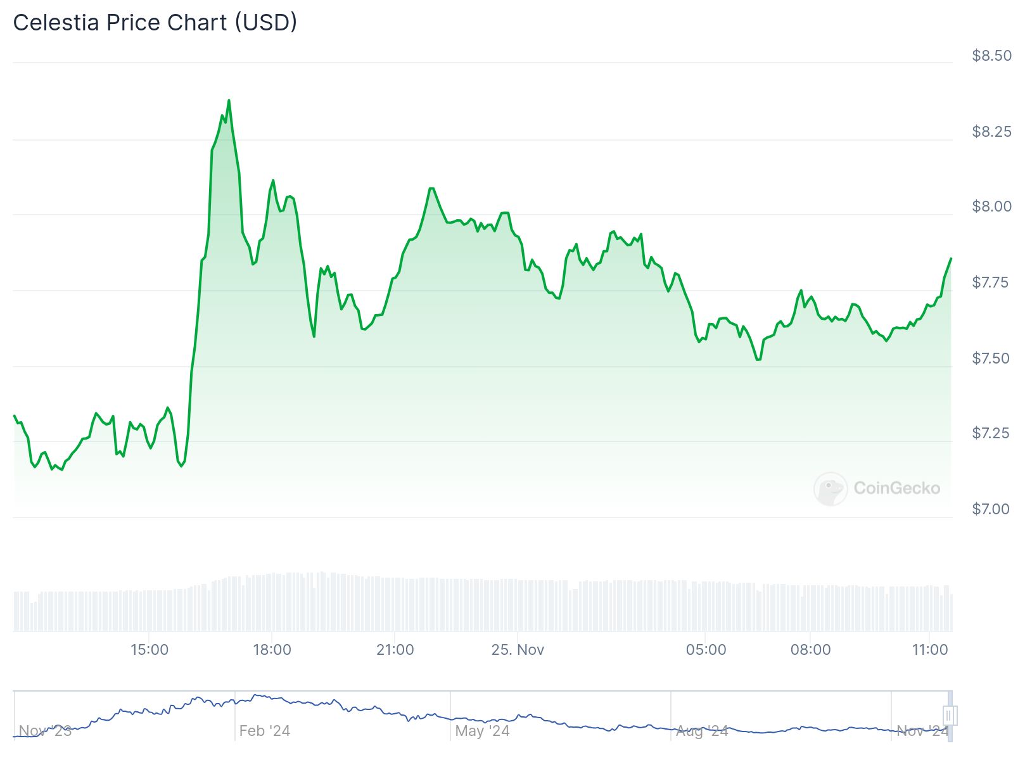1025x760 pixels.
Task: Click the Celestia Price Chart (USD) title
Action: pos(155,23)
